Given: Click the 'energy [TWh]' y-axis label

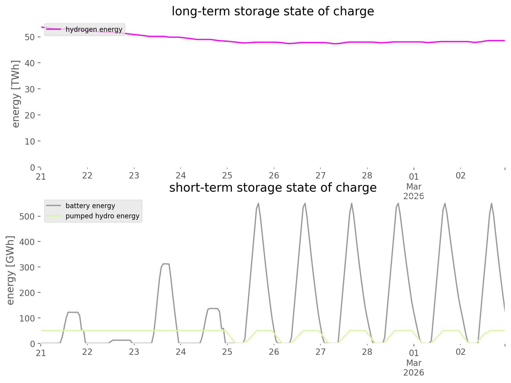Looking at the screenshot, I should coord(16,94).
